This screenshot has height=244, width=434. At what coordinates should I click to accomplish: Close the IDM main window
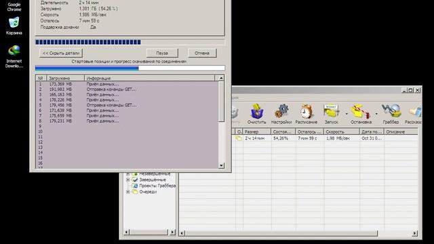coord(418,90)
